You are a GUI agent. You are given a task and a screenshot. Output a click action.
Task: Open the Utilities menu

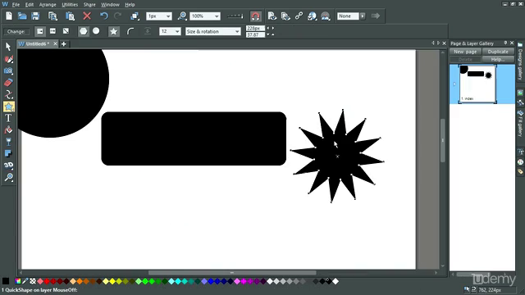point(70,5)
